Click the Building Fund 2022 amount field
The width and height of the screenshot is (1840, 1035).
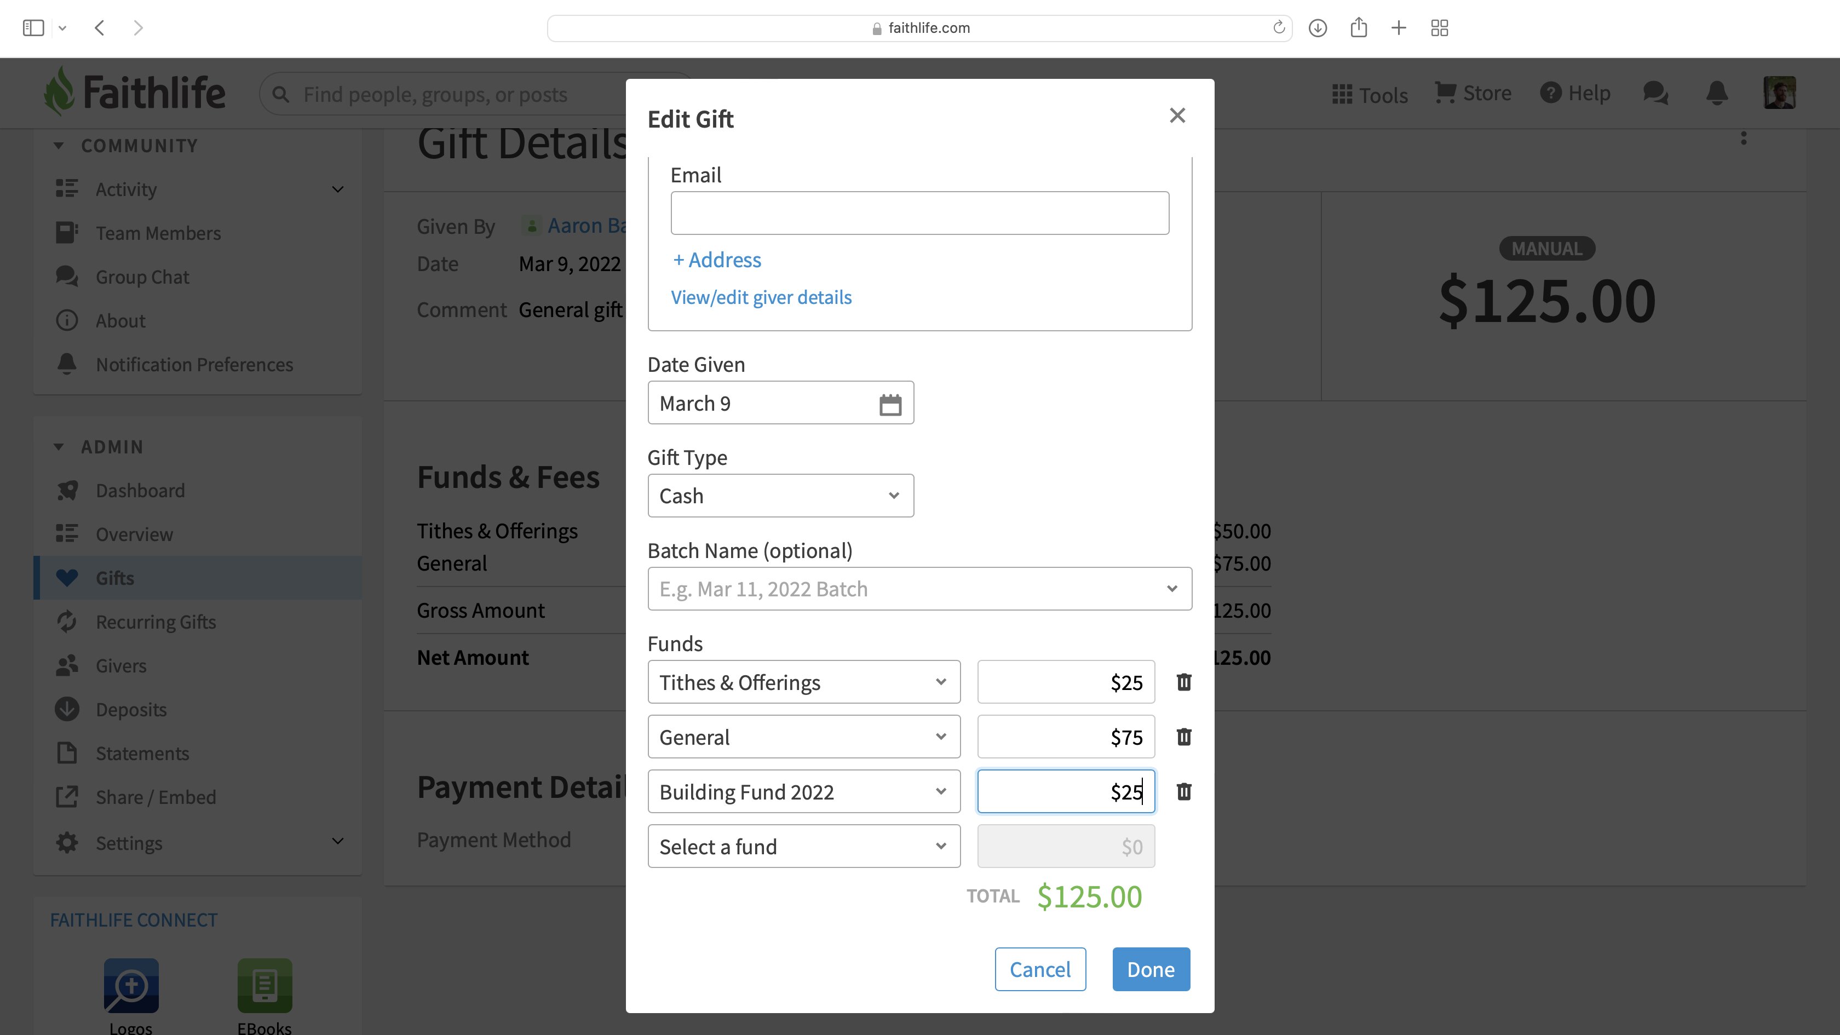tap(1066, 791)
